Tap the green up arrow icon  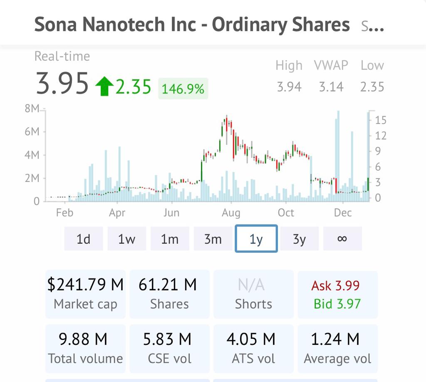coord(104,87)
